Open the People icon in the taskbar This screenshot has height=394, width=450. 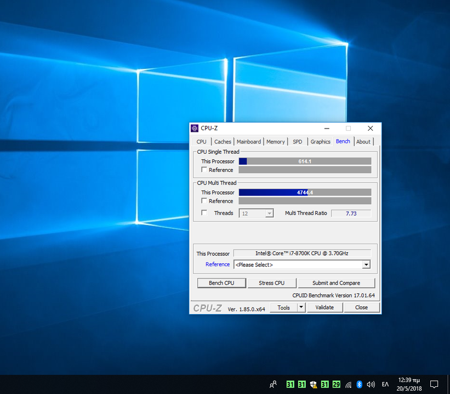coord(273,384)
